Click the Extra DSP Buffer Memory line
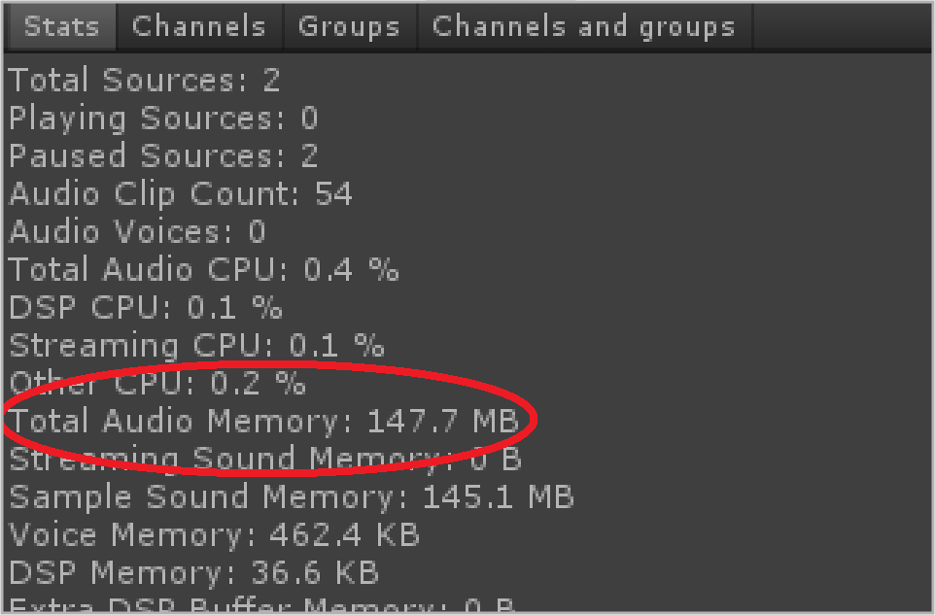Viewport: 935px width, 615px height. tap(261, 604)
